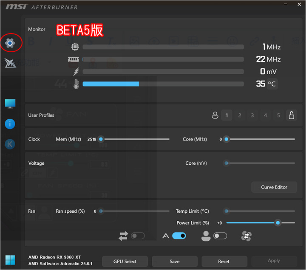Click the temperature thermometer icon
This screenshot has width=306, height=270.
76,84
